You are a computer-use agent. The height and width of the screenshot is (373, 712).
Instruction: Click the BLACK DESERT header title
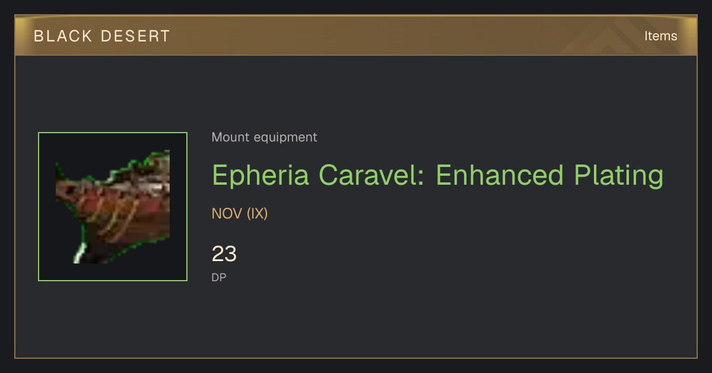[102, 36]
